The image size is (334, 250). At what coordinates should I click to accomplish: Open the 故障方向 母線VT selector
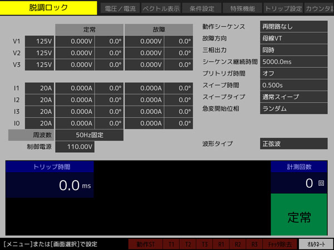293,38
